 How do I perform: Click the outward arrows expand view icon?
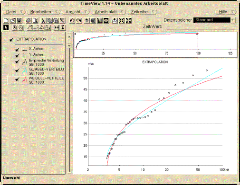[x=128, y=21]
